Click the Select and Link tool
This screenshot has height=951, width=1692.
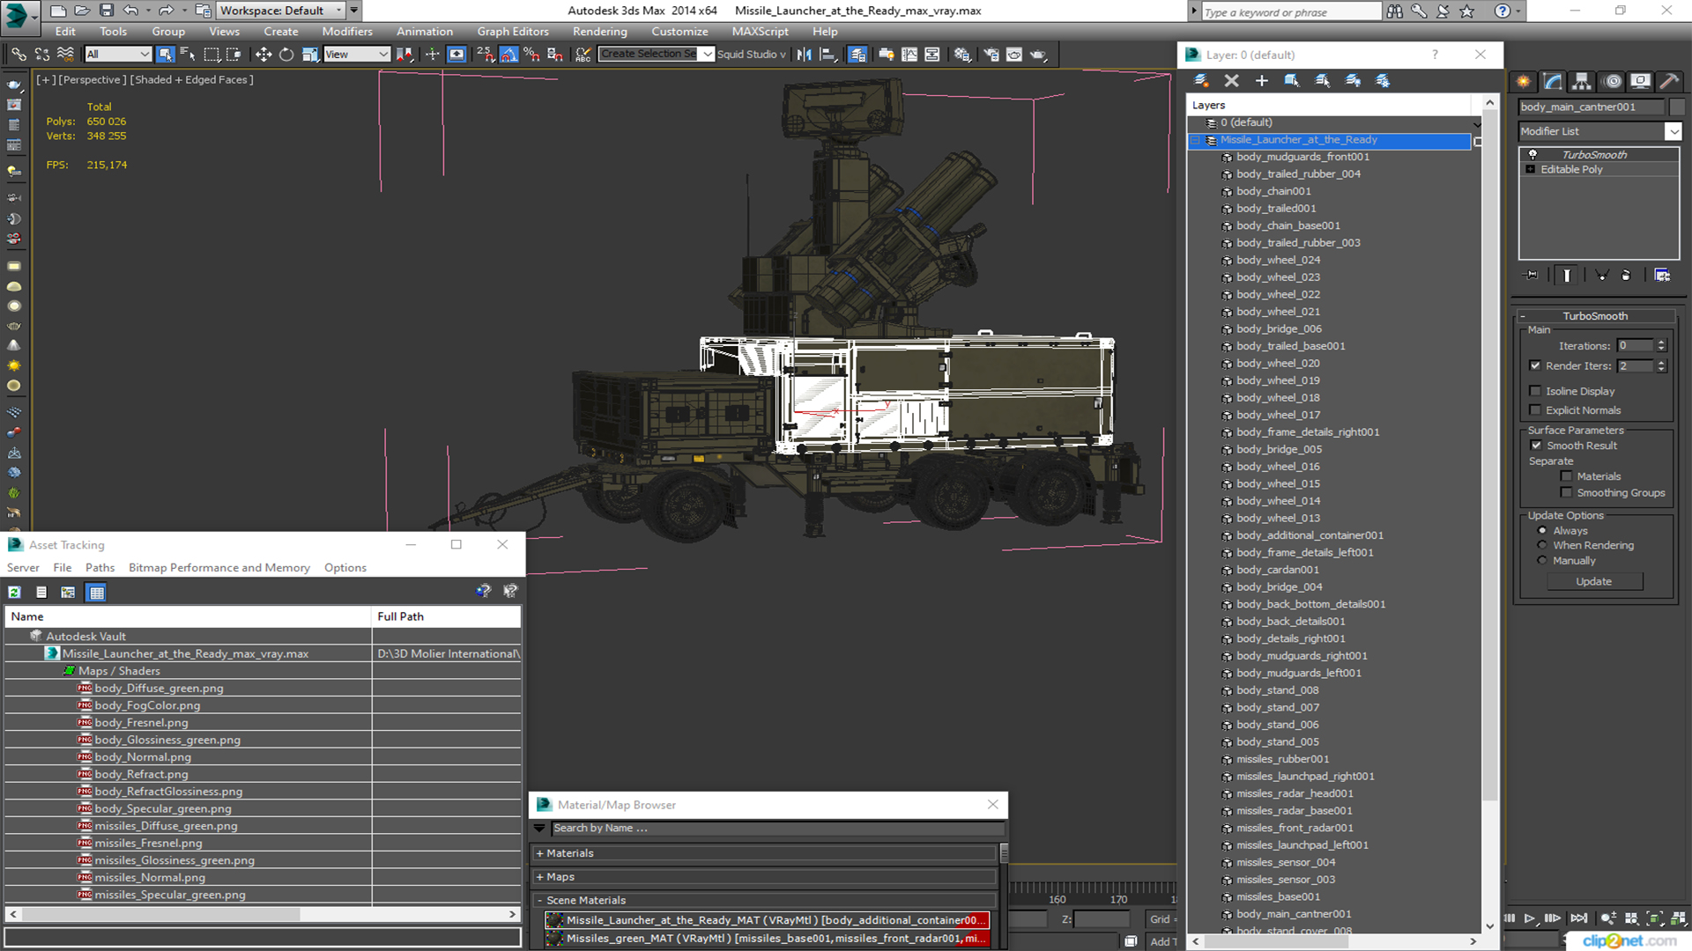(x=19, y=55)
